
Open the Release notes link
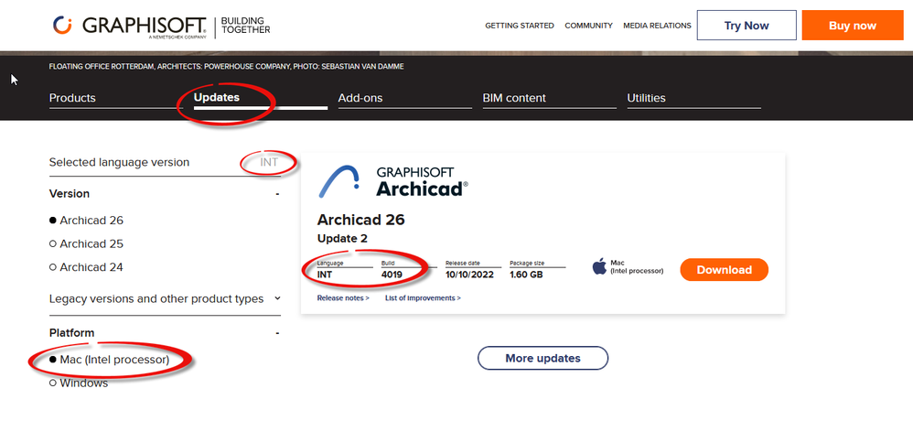point(343,298)
